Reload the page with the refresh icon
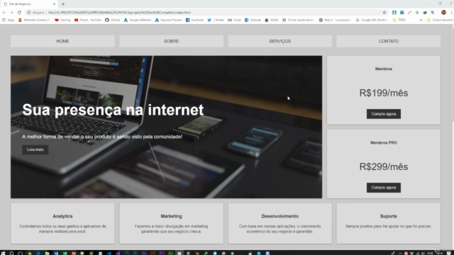 click(19, 13)
